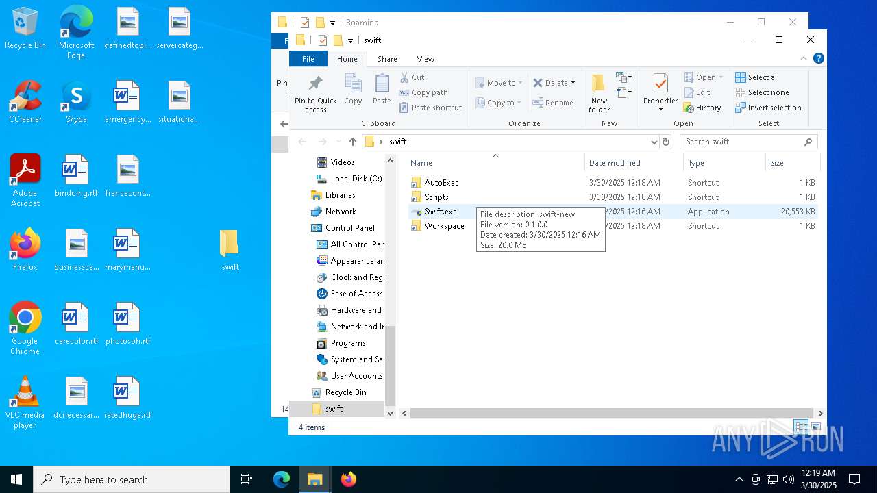Click Copy path option
Image resolution: width=877 pixels, height=493 pixels.
coord(423,92)
